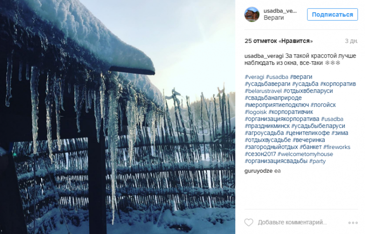Open the icicle photo of the post
The image size is (365, 234).
point(117,117)
